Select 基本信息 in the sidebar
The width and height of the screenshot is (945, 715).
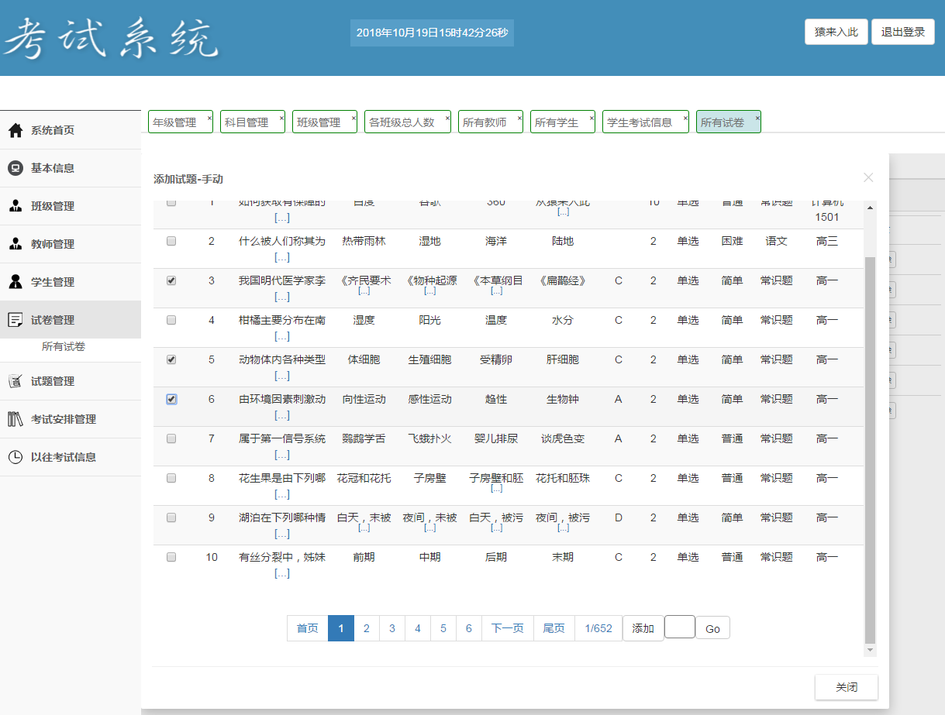(x=44, y=168)
